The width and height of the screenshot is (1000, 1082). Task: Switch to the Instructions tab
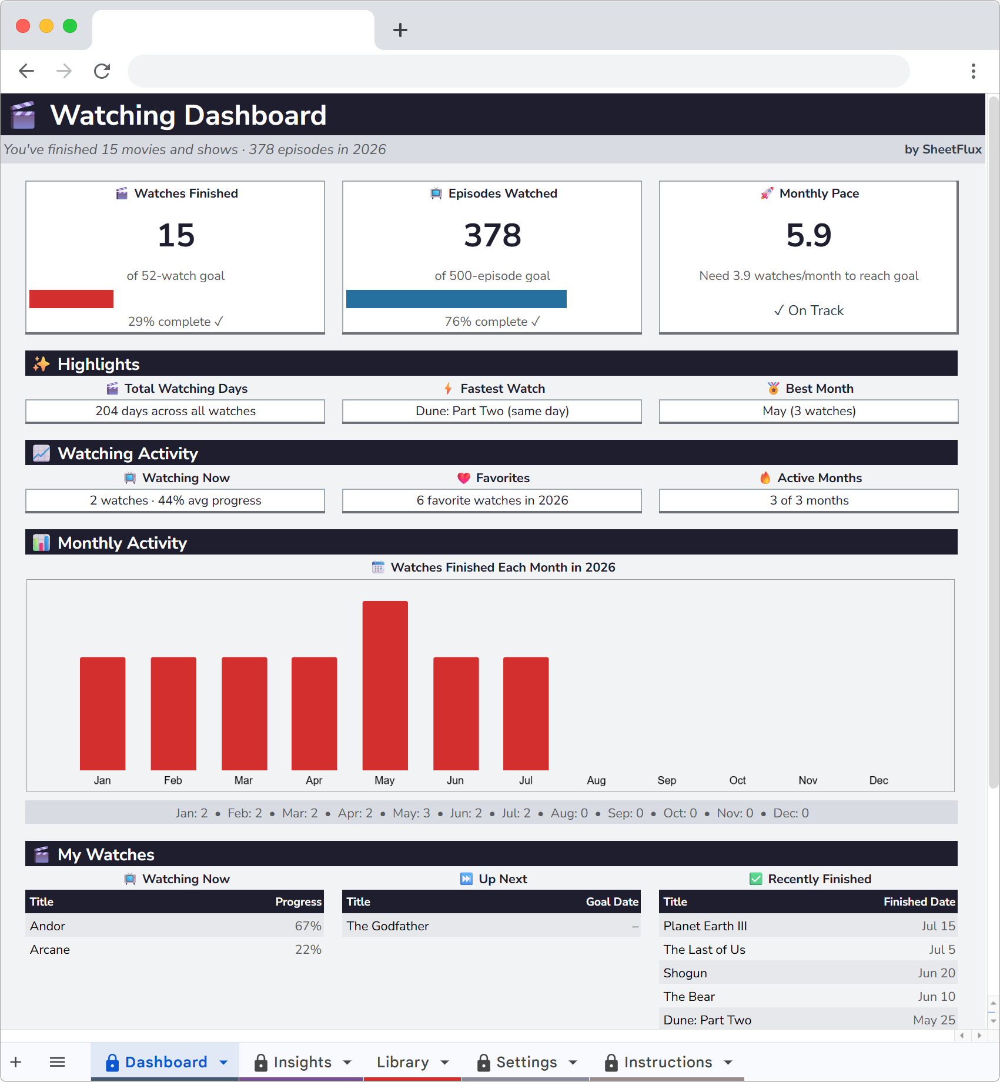(x=668, y=1062)
